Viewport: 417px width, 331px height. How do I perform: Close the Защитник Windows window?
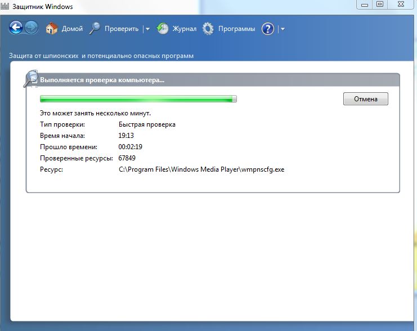[x=401, y=5]
